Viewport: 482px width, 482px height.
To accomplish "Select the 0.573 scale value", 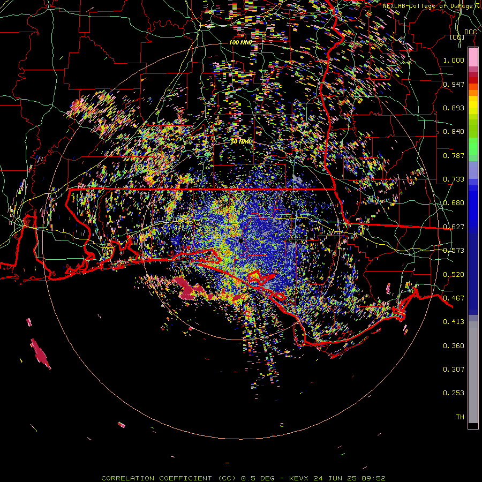I will click(454, 251).
